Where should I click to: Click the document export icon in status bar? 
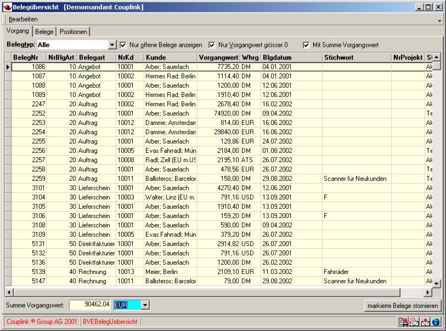(403, 322)
